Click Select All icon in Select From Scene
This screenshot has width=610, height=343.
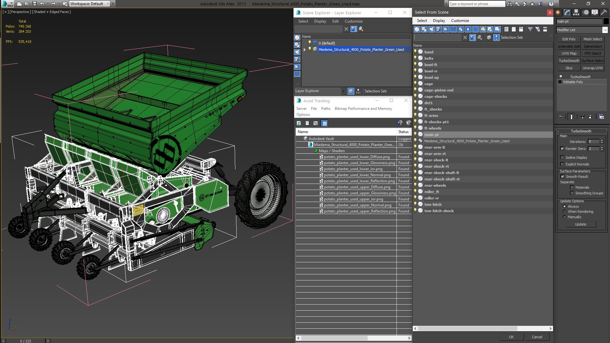pos(506,29)
